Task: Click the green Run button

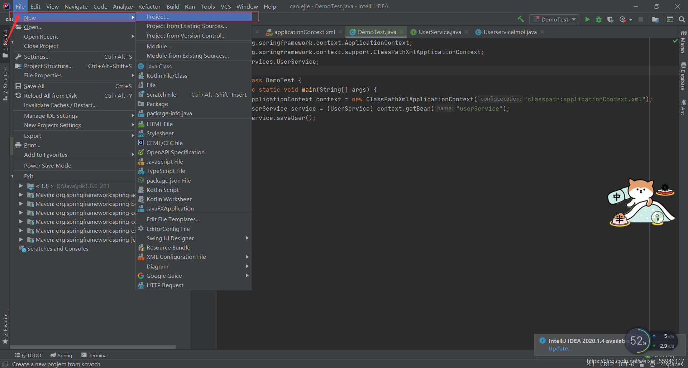Action: 587,19
